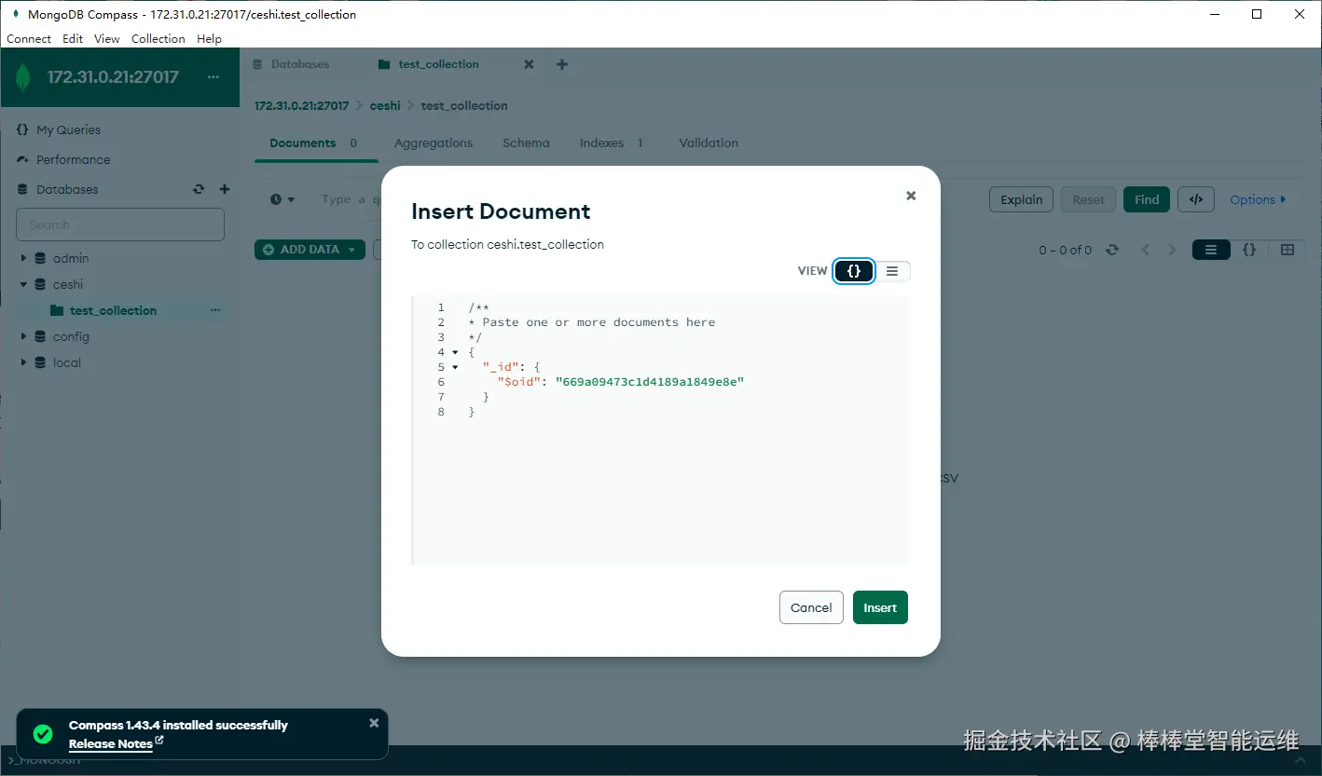Click the green success checkmark icon
Screen dimensions: 1322x776
(43, 734)
